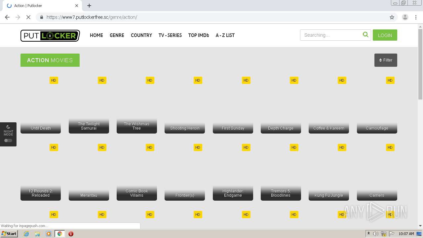The width and height of the screenshot is (423, 238).
Task: Click the HD badge on Merantau
Action: click(102, 147)
